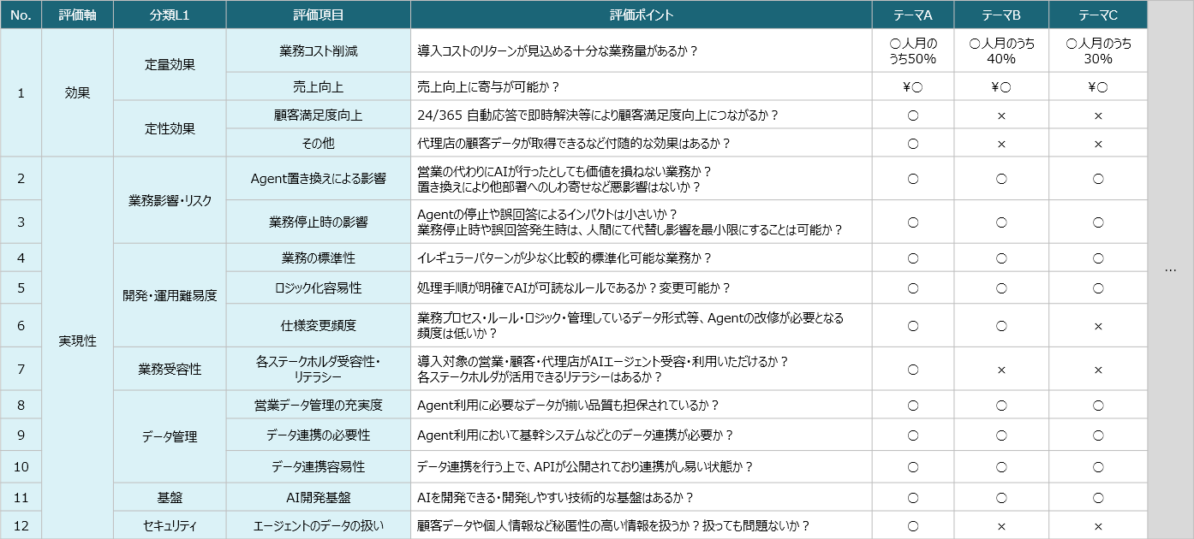The width and height of the screenshot is (1194, 539).
Task: Select the 'データ管理' category cell
Action: click(x=170, y=436)
